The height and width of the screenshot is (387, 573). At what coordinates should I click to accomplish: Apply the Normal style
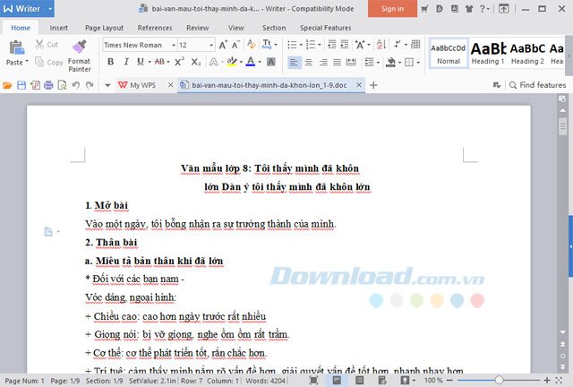(x=449, y=54)
